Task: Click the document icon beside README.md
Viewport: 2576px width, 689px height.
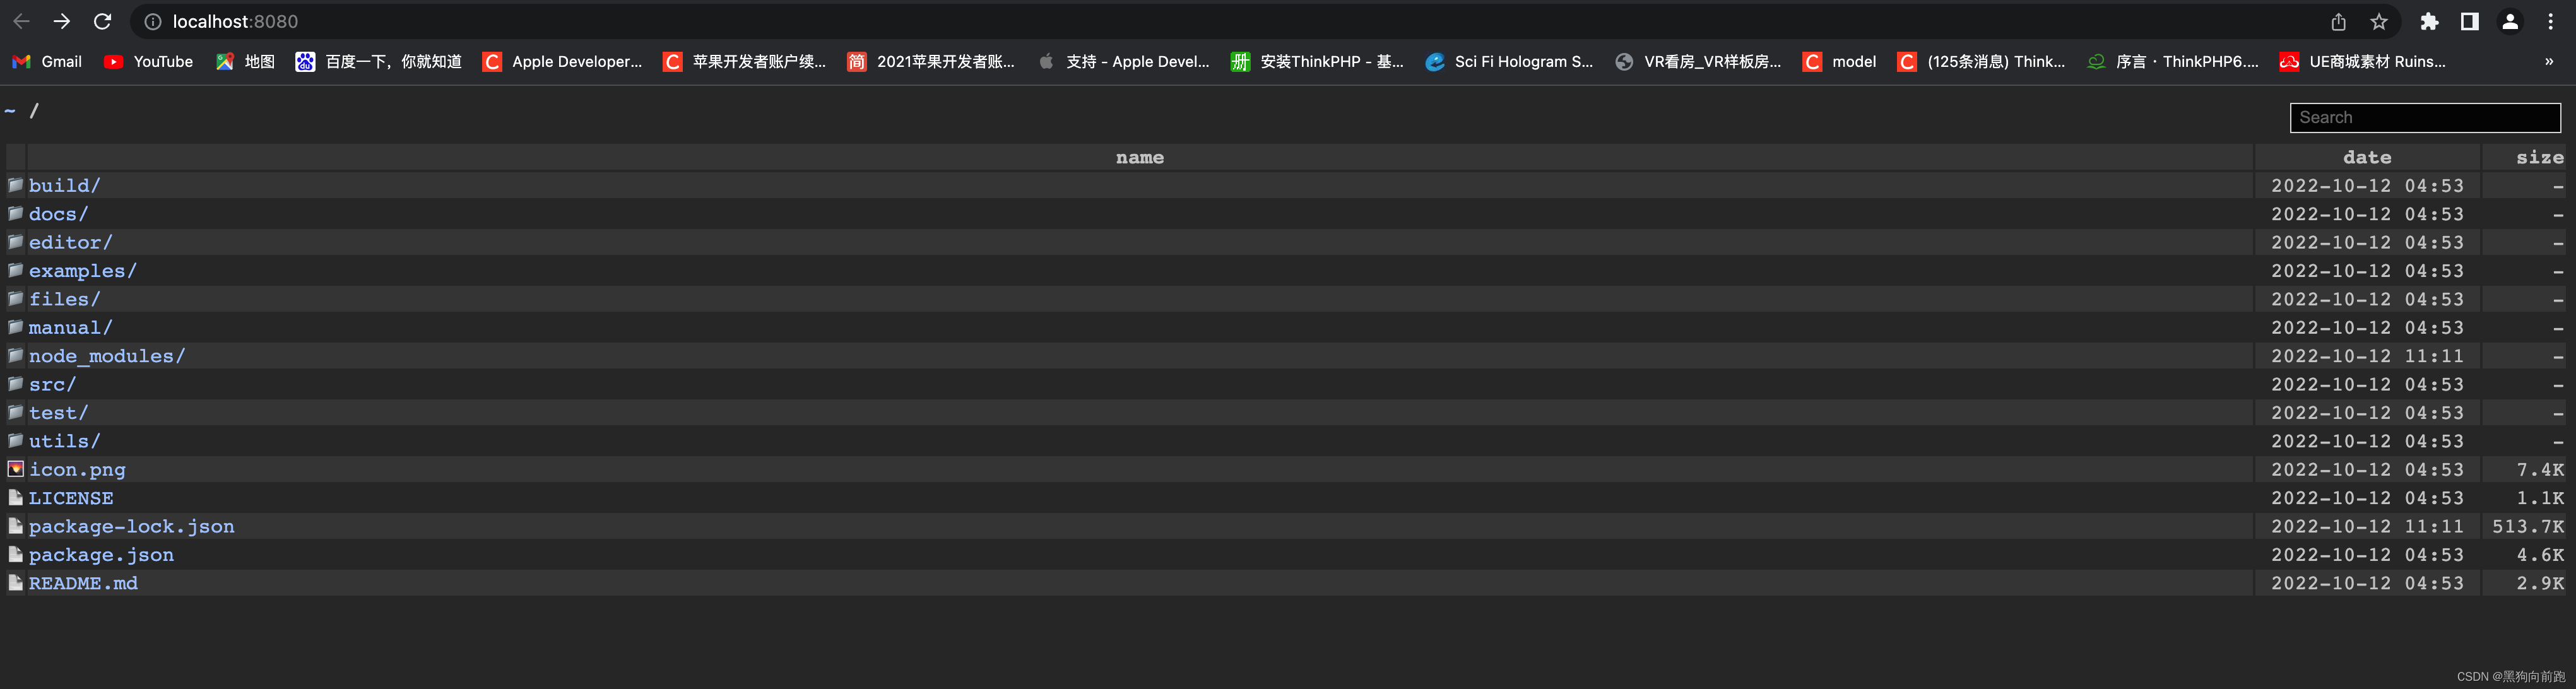Action: tap(16, 582)
